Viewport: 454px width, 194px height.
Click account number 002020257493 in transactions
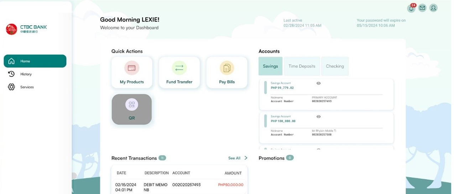[186, 185]
